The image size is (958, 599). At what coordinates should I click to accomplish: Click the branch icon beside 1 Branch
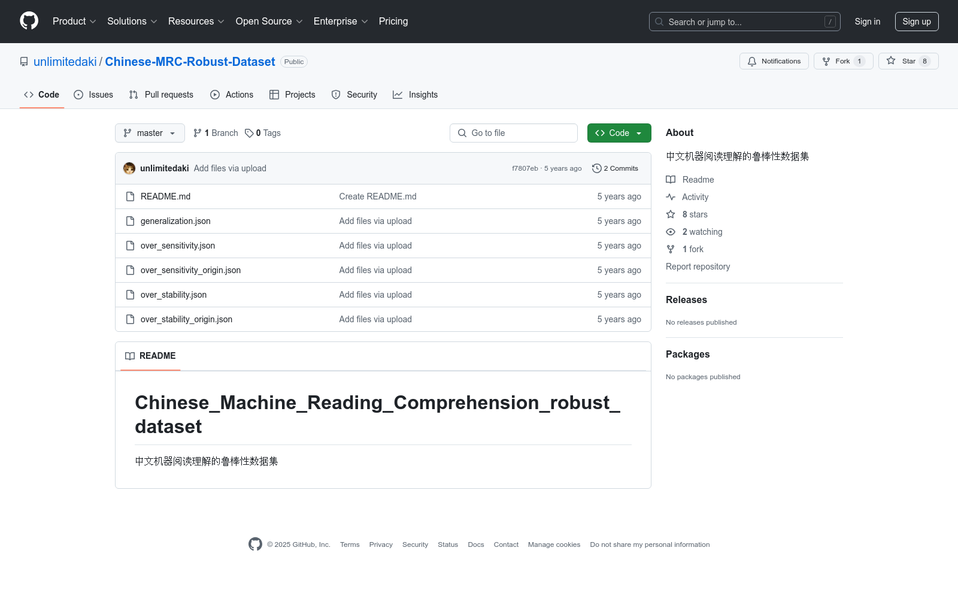tap(198, 133)
